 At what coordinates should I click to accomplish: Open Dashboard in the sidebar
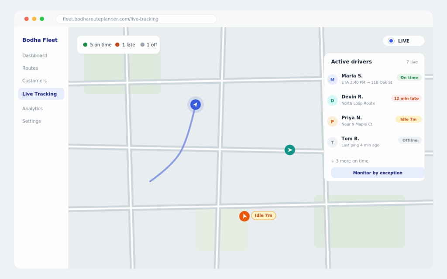click(35, 55)
